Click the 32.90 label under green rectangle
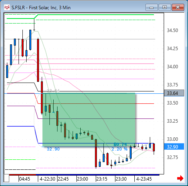Screen dimensions: 188x186 [x=53, y=149]
